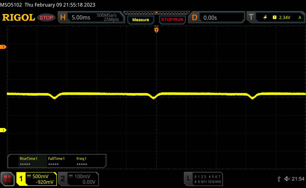The width and height of the screenshot is (306, 188).
Task: Click the channel 1 -920mV offset value
Action: [45, 182]
